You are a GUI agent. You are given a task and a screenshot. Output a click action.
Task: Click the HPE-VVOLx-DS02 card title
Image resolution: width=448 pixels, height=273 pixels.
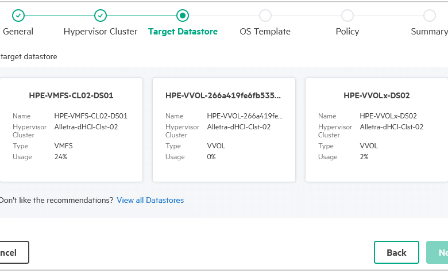click(377, 95)
